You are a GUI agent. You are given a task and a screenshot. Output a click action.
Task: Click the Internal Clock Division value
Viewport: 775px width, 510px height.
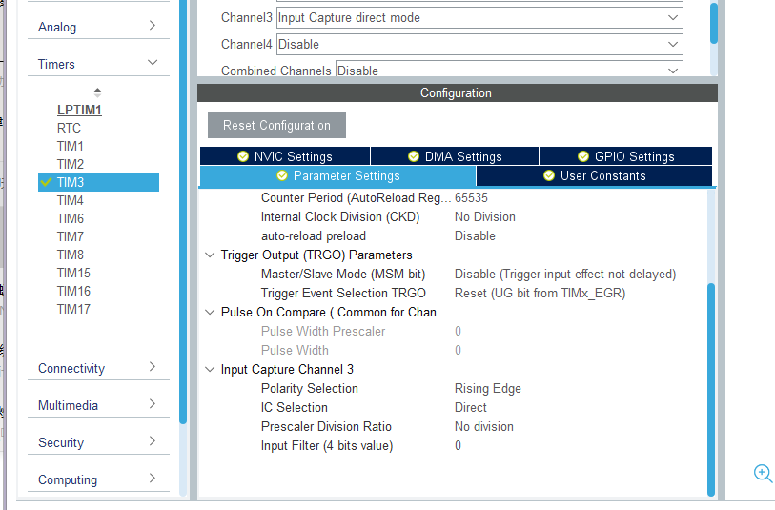(485, 217)
